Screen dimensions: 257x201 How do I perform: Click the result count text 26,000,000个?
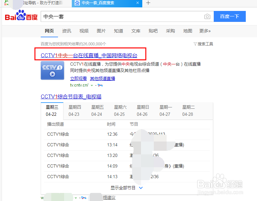[95, 44]
